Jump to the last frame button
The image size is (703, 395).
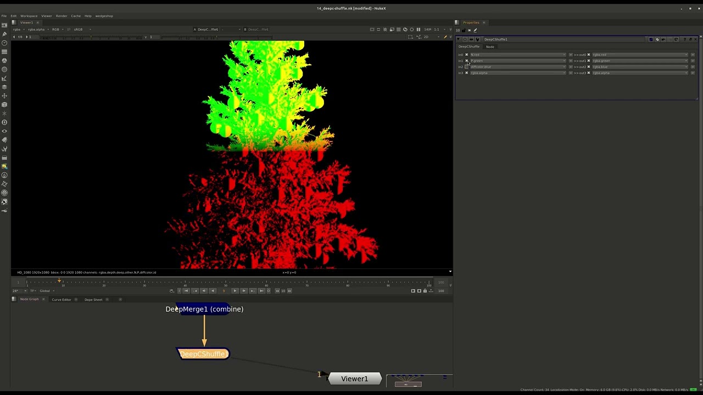click(261, 291)
